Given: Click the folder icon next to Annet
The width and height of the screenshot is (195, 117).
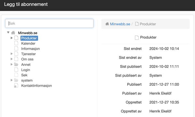Looking at the screenshot, I should (x=16, y=64).
